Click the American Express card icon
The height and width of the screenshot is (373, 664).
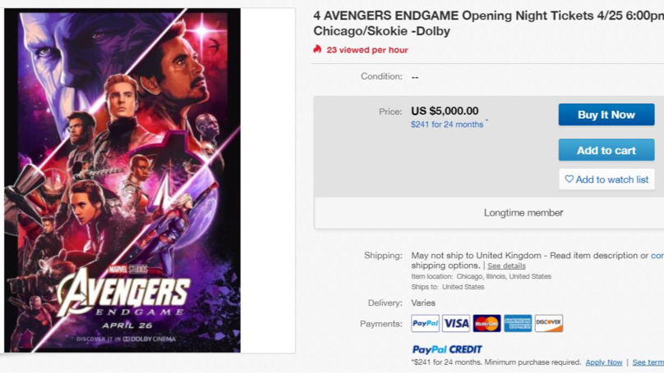(x=518, y=324)
